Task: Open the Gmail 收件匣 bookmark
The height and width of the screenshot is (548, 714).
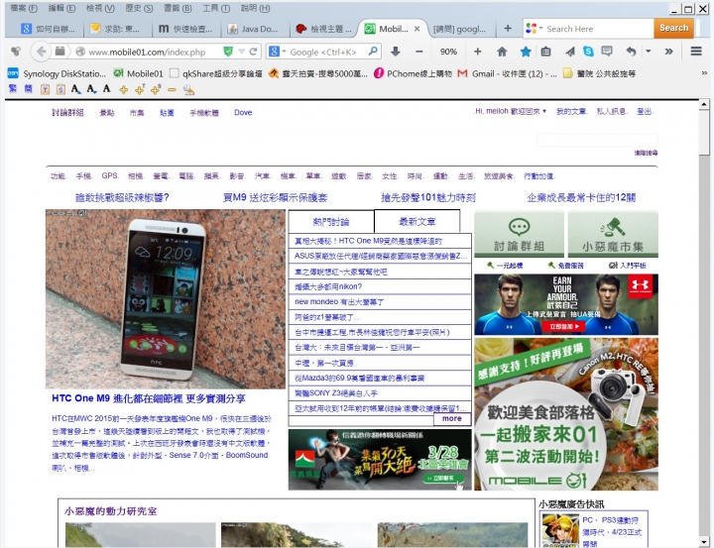Action: point(507,73)
